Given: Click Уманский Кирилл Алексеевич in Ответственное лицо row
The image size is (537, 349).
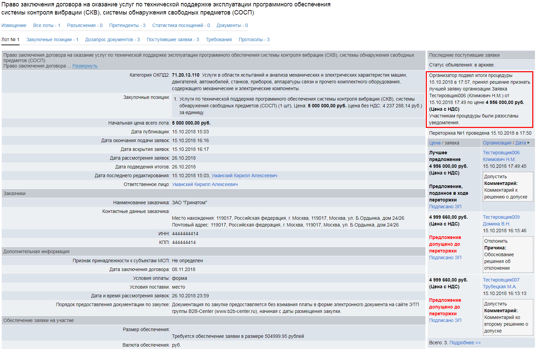Looking at the screenshot, I should [205, 184].
